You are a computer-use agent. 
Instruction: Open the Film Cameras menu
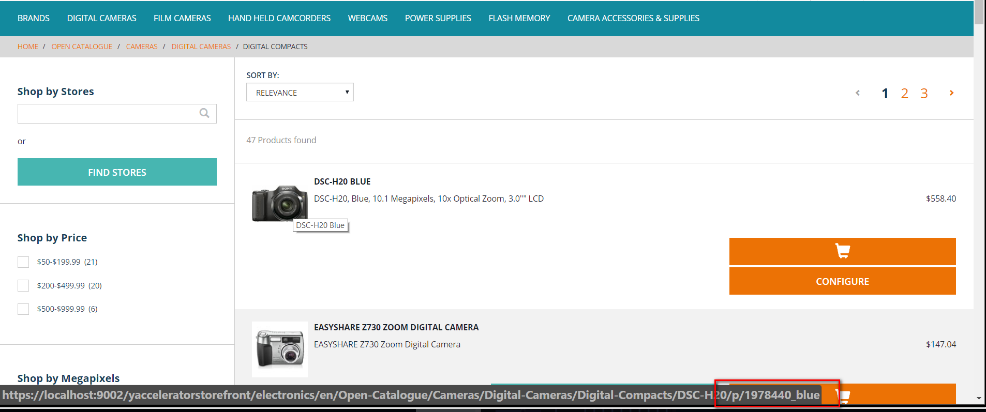pos(182,18)
